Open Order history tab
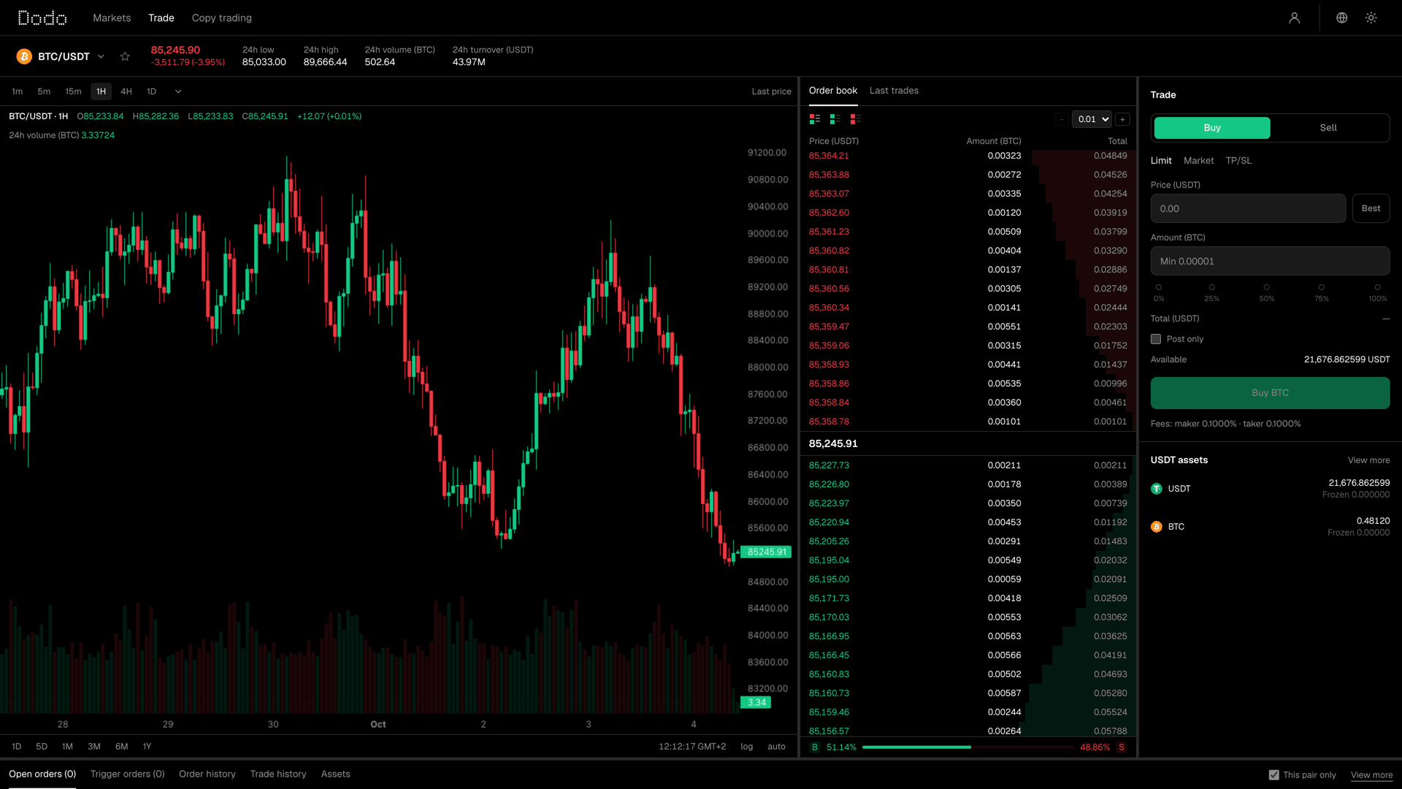 (207, 774)
